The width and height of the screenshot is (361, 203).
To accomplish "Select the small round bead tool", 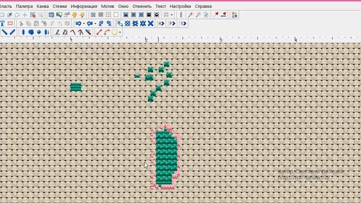I will [x=39, y=32].
